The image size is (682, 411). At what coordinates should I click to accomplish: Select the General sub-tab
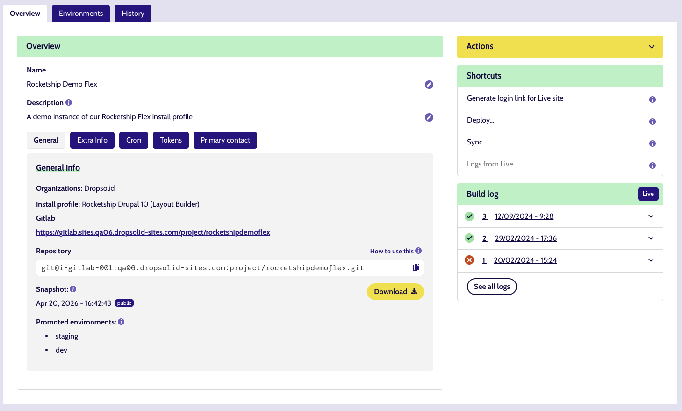pos(46,140)
